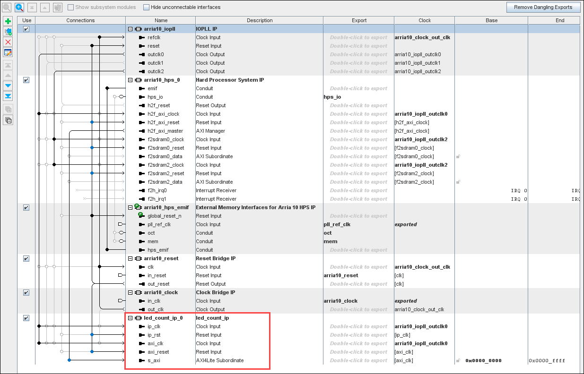The width and height of the screenshot is (584, 374).
Task: Collapse the arria10_hps_emif tree node
Action: [130, 207]
